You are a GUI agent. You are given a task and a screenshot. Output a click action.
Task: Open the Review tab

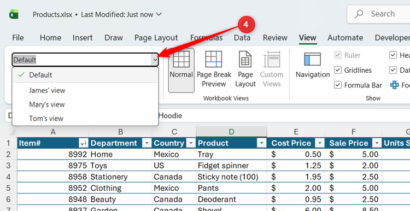[x=275, y=38]
